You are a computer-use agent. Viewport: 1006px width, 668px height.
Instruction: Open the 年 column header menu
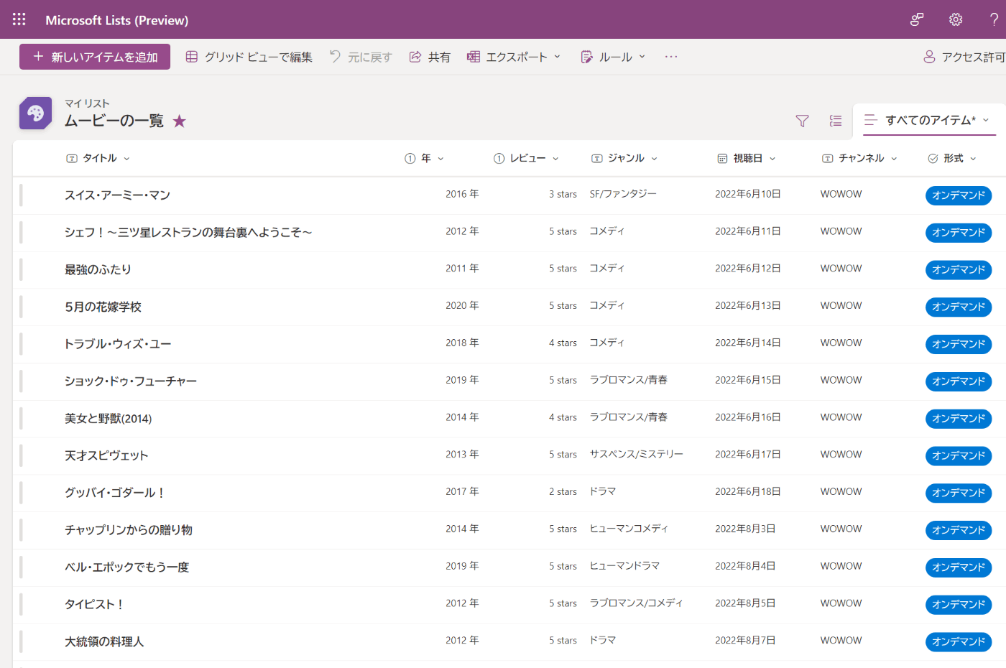point(425,158)
